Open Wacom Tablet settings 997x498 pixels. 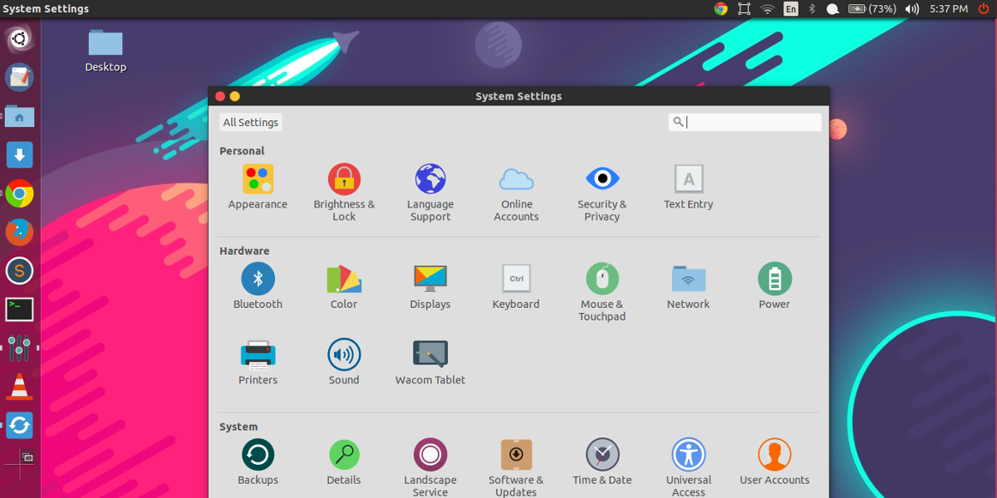click(x=430, y=362)
